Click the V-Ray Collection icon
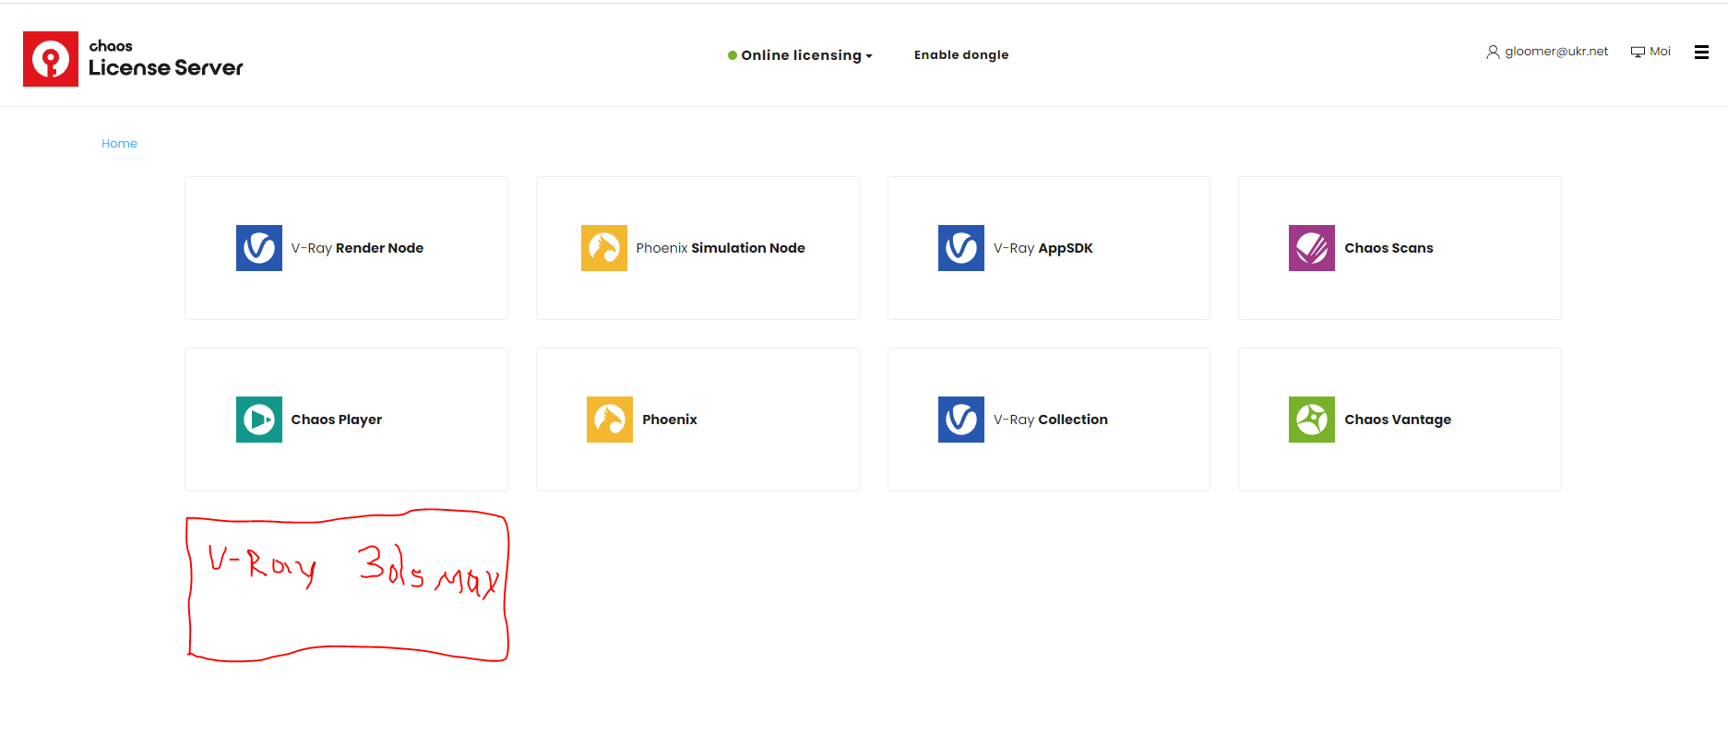 coord(961,420)
